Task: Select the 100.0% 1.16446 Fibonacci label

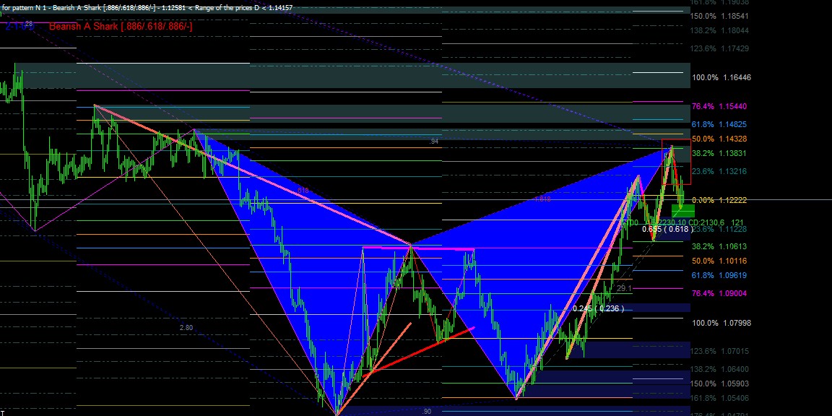Action: click(x=721, y=77)
